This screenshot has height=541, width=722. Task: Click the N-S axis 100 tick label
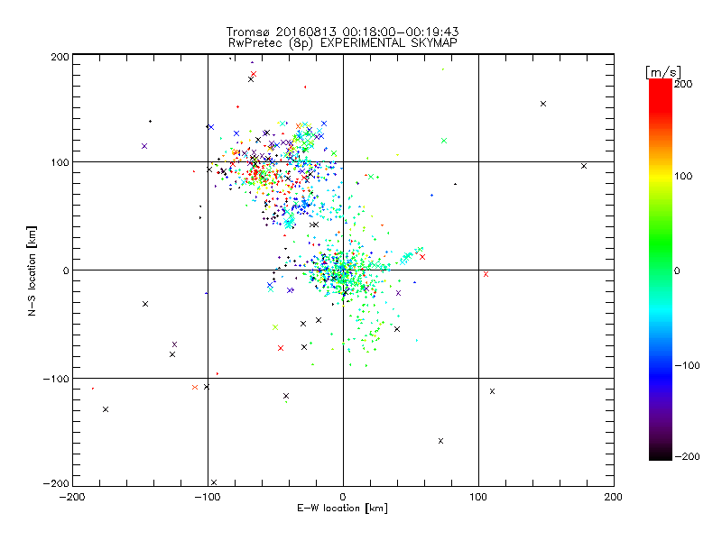(x=60, y=162)
